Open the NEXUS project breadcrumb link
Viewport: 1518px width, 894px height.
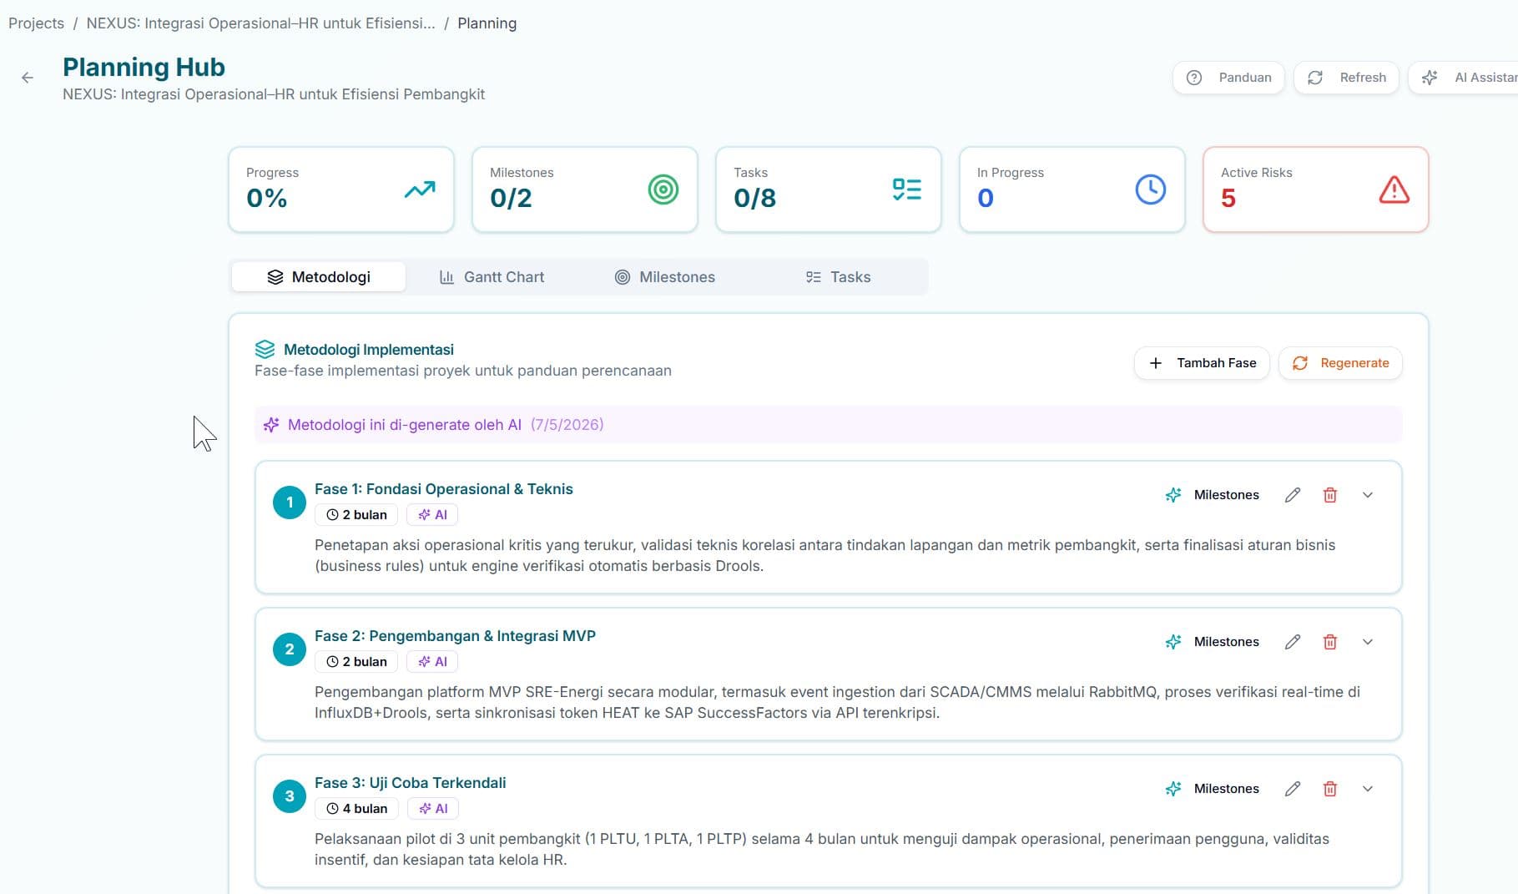click(x=260, y=23)
